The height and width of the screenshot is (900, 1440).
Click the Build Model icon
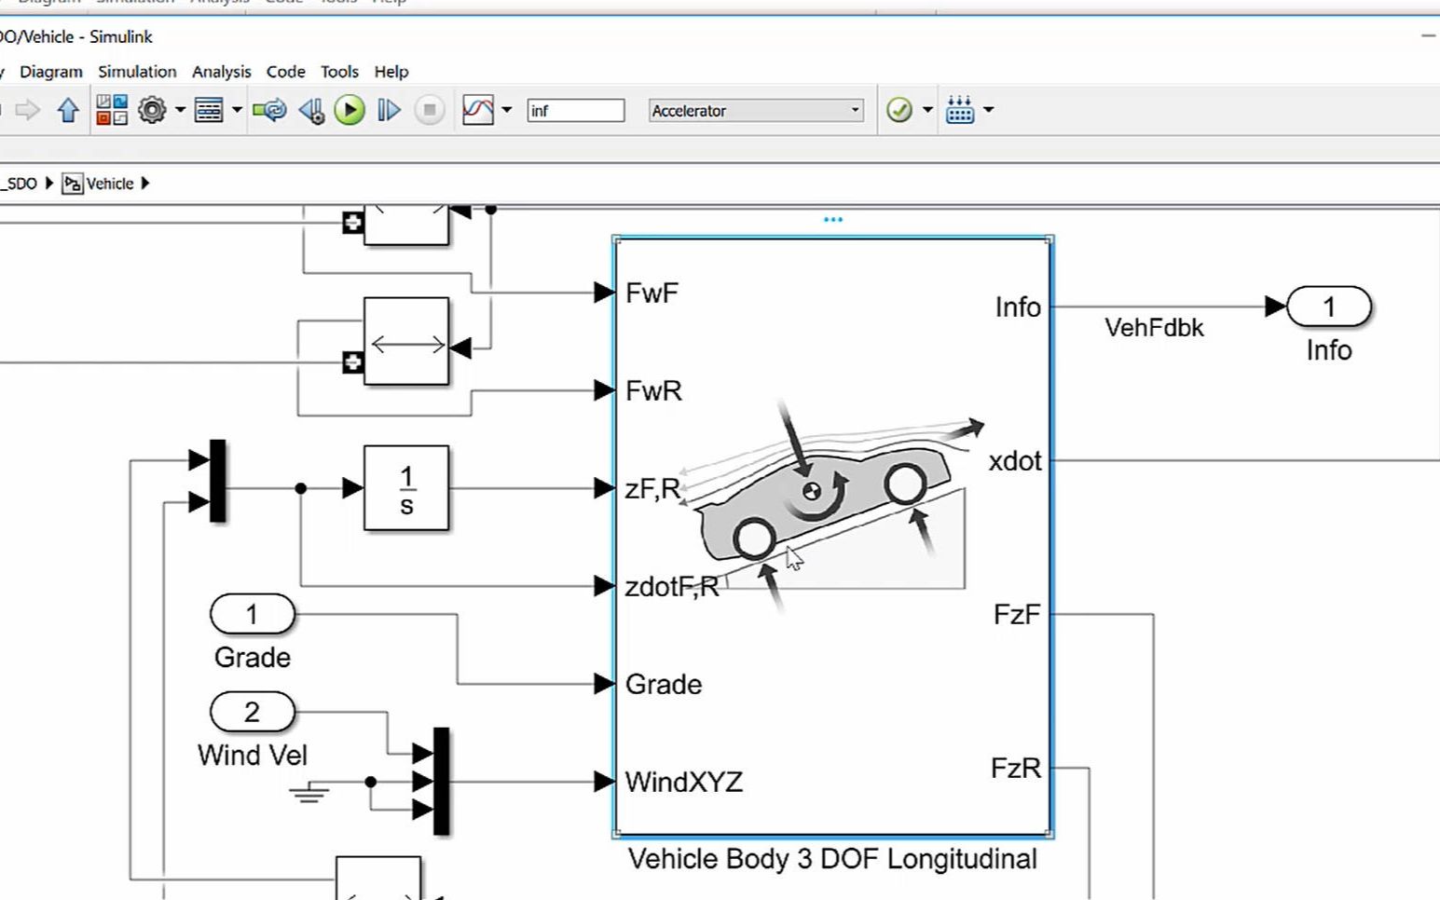(x=960, y=110)
